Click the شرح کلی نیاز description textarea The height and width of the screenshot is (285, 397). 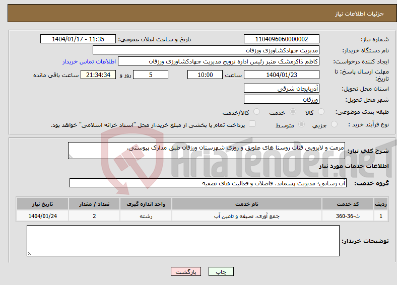[x=207, y=151]
